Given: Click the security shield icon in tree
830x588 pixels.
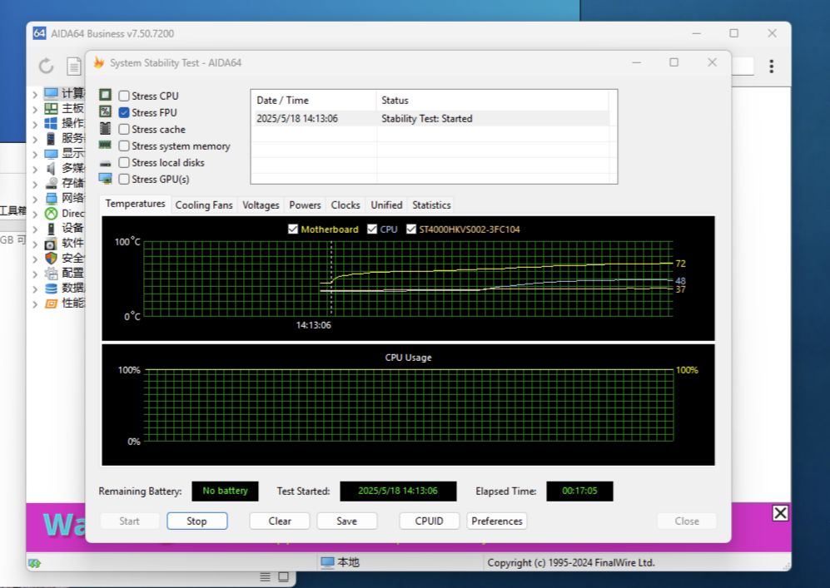Looking at the screenshot, I should [52, 258].
